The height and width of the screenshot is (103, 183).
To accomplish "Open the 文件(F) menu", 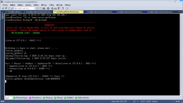I will (x=5, y=5).
